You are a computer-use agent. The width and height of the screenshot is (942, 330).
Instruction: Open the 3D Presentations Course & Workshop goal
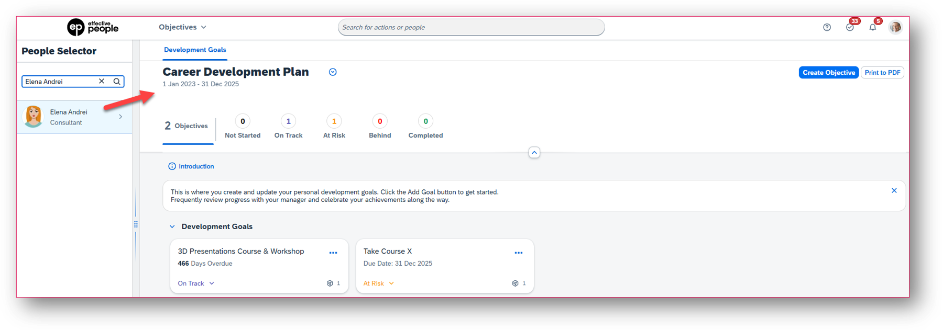pyautogui.click(x=241, y=252)
